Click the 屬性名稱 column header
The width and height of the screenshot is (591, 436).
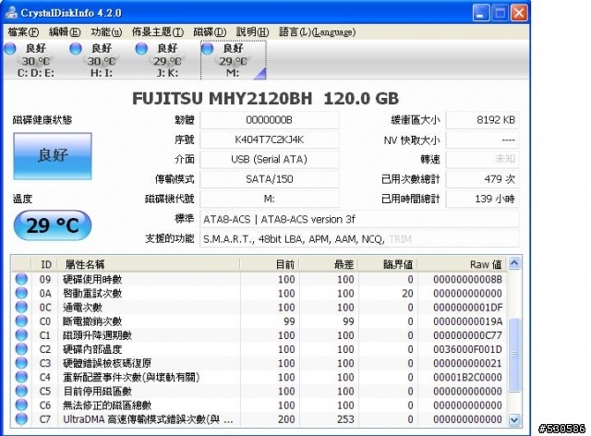point(149,264)
